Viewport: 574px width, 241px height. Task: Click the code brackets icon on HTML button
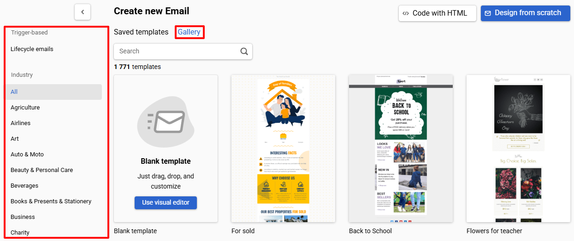tap(406, 13)
